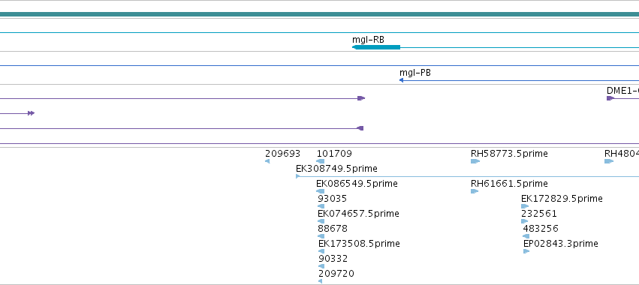Viewport: 639px width, 285px height.
Task: Click the EK308749.5prime label
Action: (336, 169)
